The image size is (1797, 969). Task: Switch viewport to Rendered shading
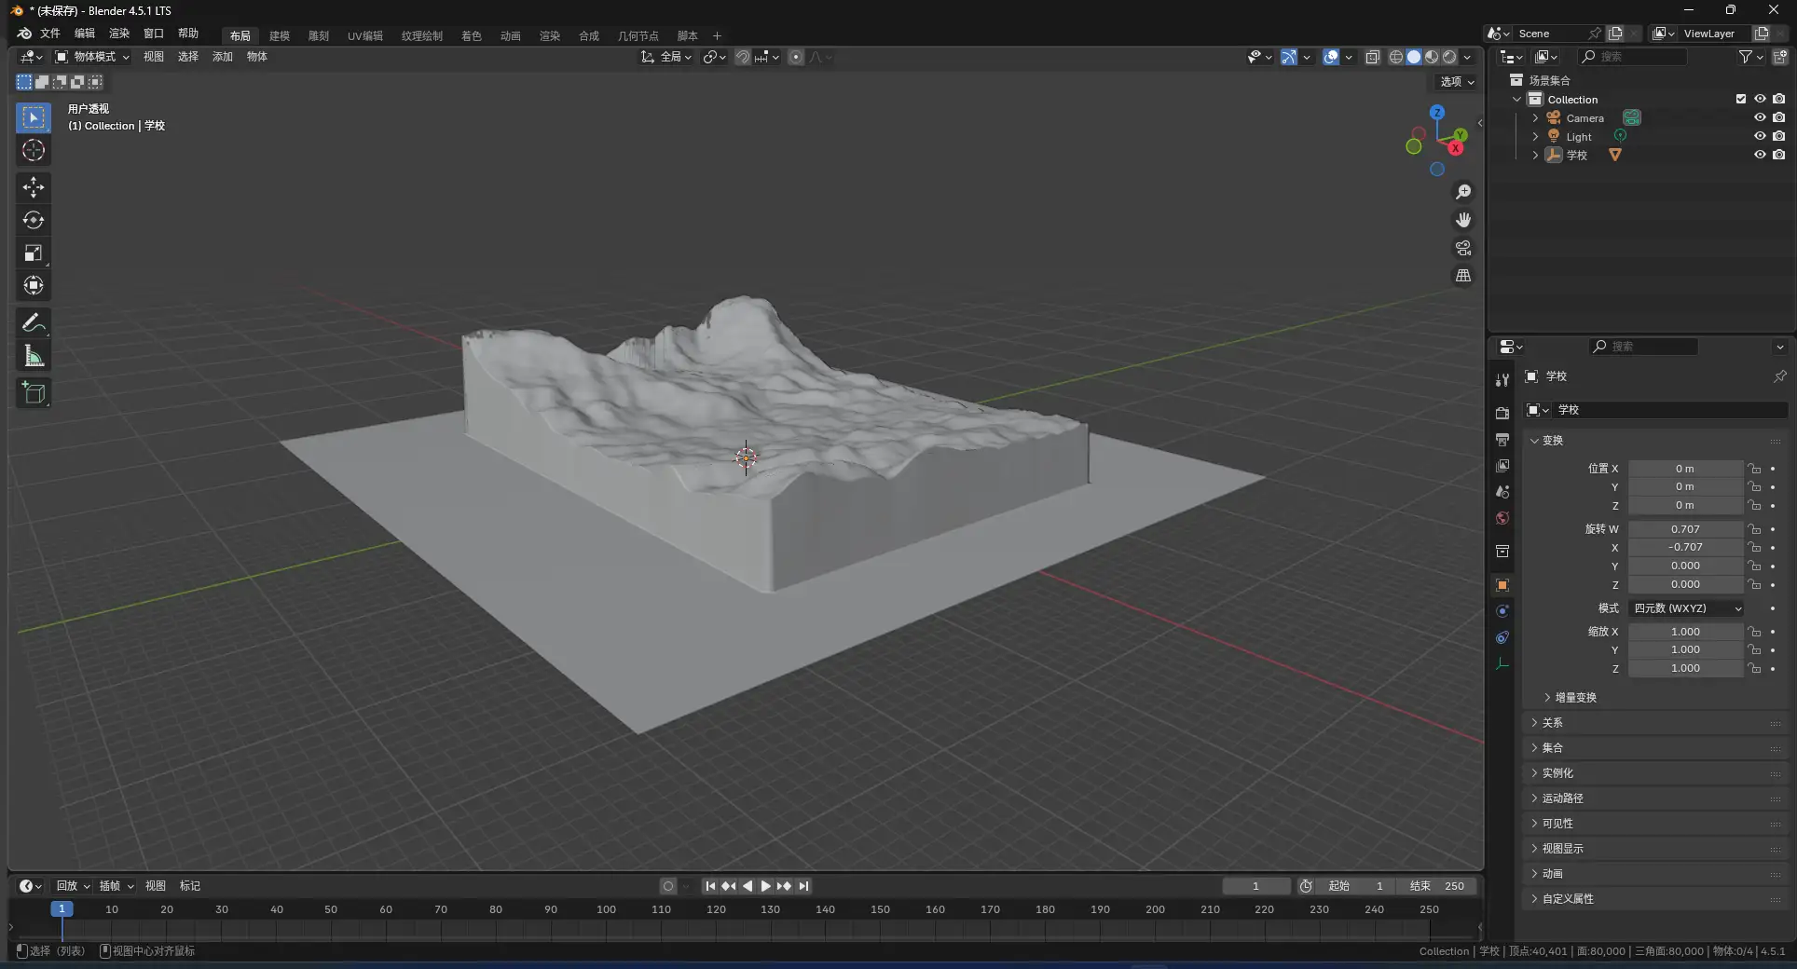click(1450, 57)
